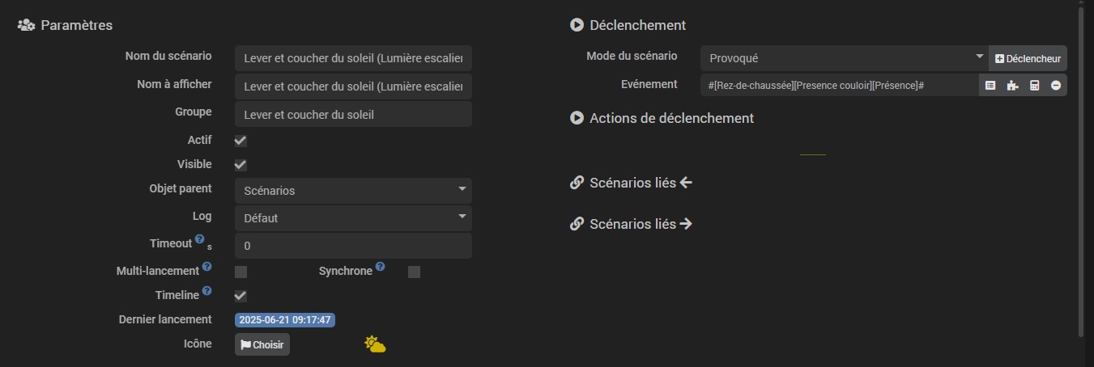Click the help icon next to Timeout
This screenshot has width=1094, height=367.
[x=199, y=239]
